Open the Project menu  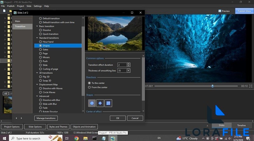coord(20,6)
